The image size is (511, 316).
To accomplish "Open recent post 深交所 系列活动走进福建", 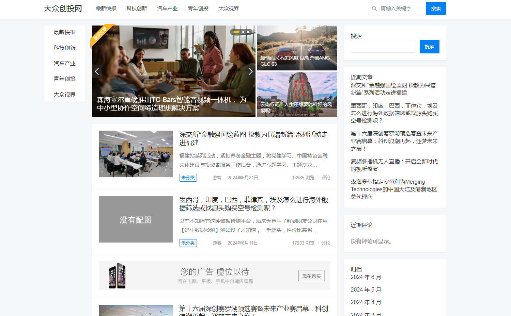I will point(393,89).
